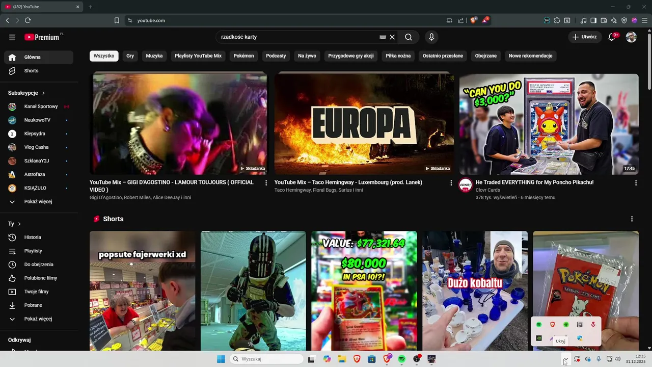
Task: Open Leo AI sparkle icon
Action: click(x=614, y=20)
